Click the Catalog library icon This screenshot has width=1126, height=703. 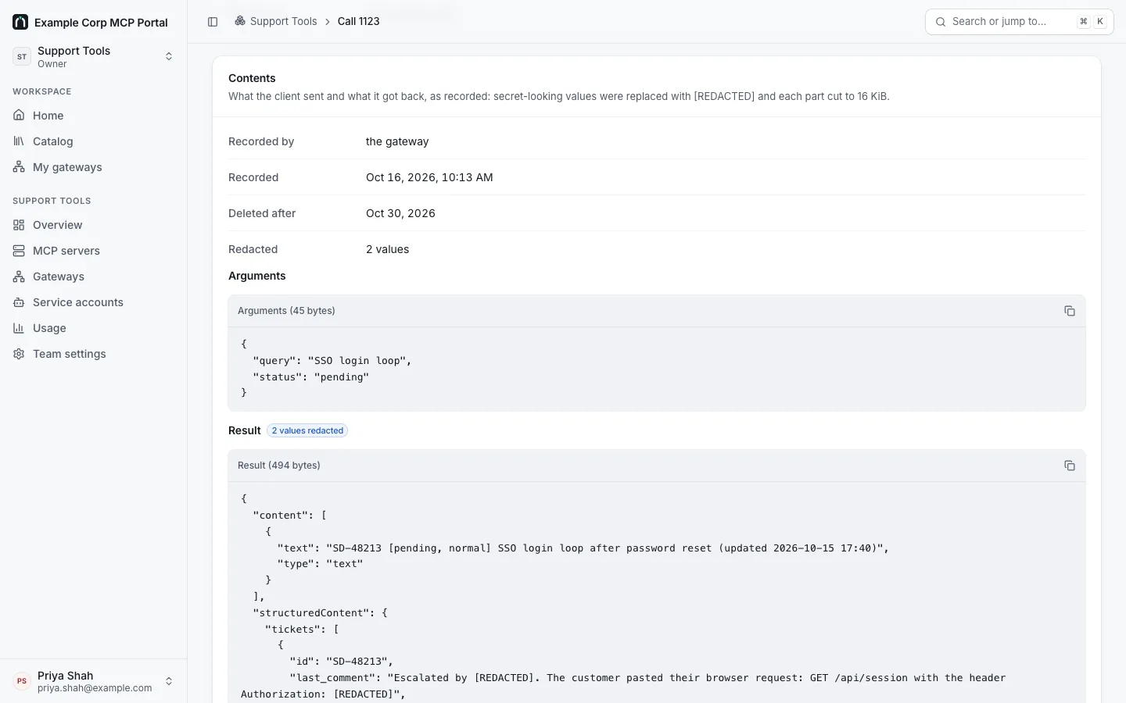19,141
